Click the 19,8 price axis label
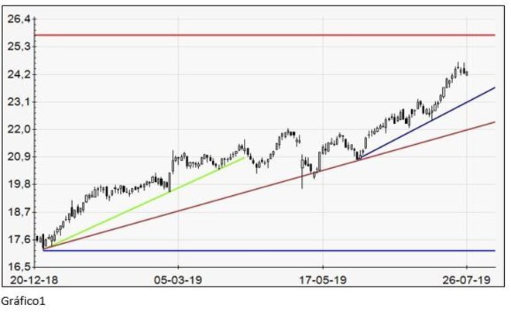Image resolution: width=511 pixels, height=312 pixels. (x=21, y=184)
